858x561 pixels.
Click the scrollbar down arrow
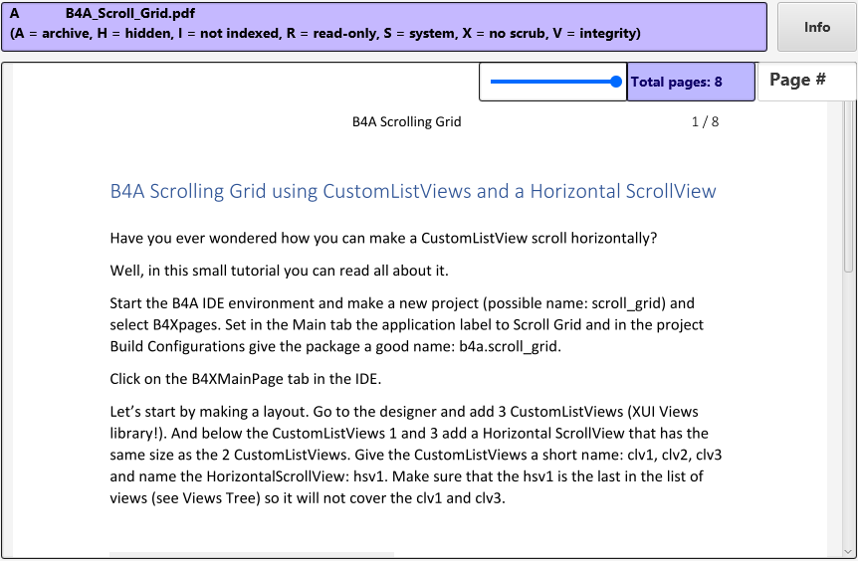coord(849,552)
